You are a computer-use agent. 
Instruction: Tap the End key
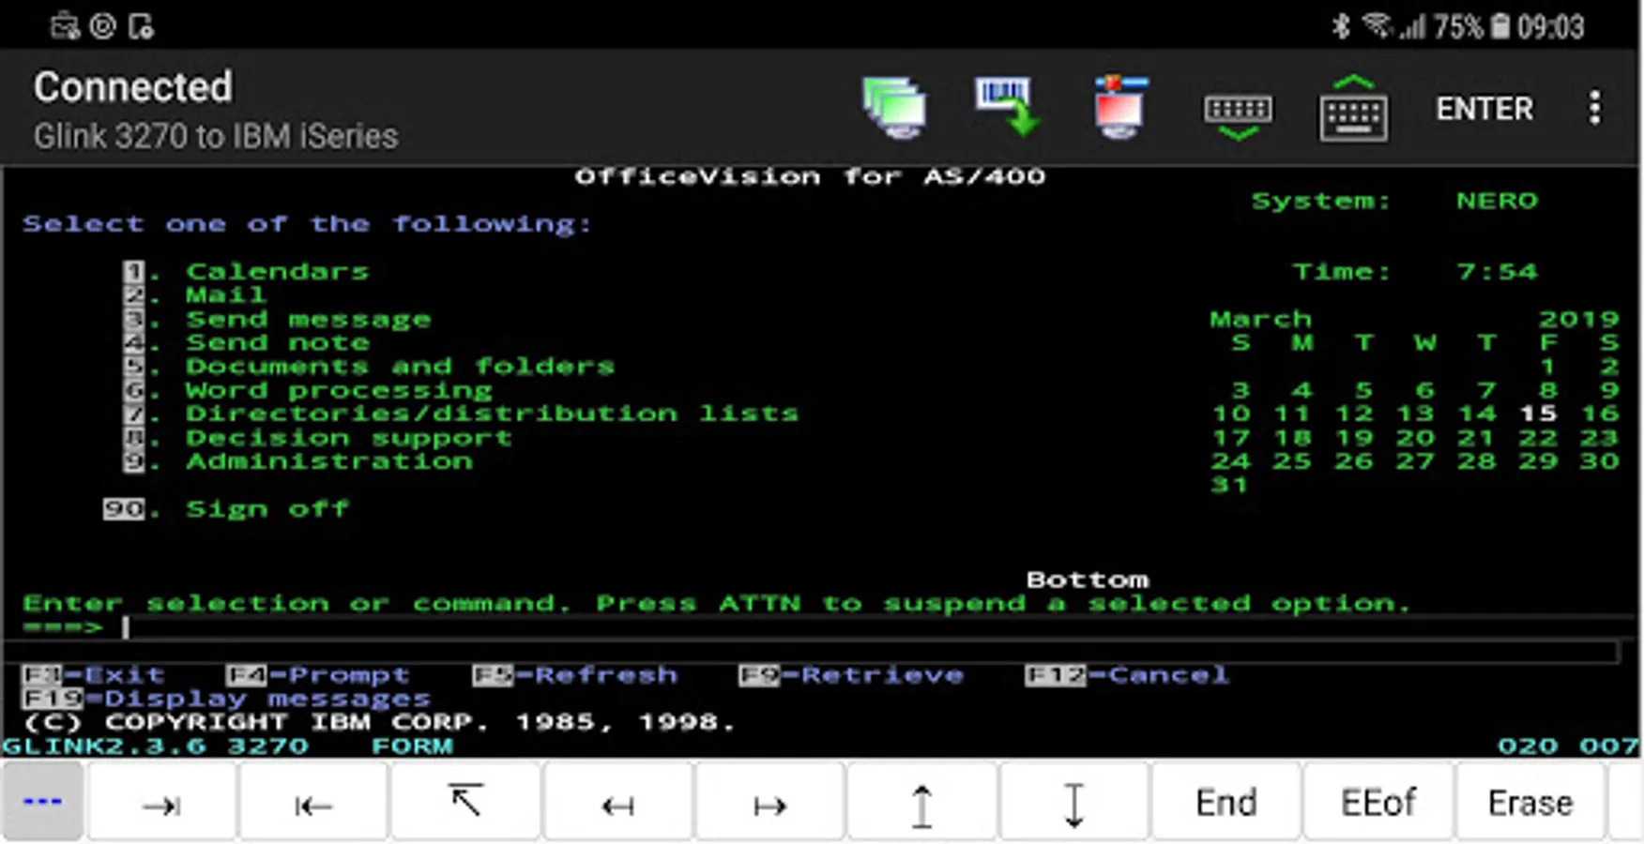pos(1225,803)
